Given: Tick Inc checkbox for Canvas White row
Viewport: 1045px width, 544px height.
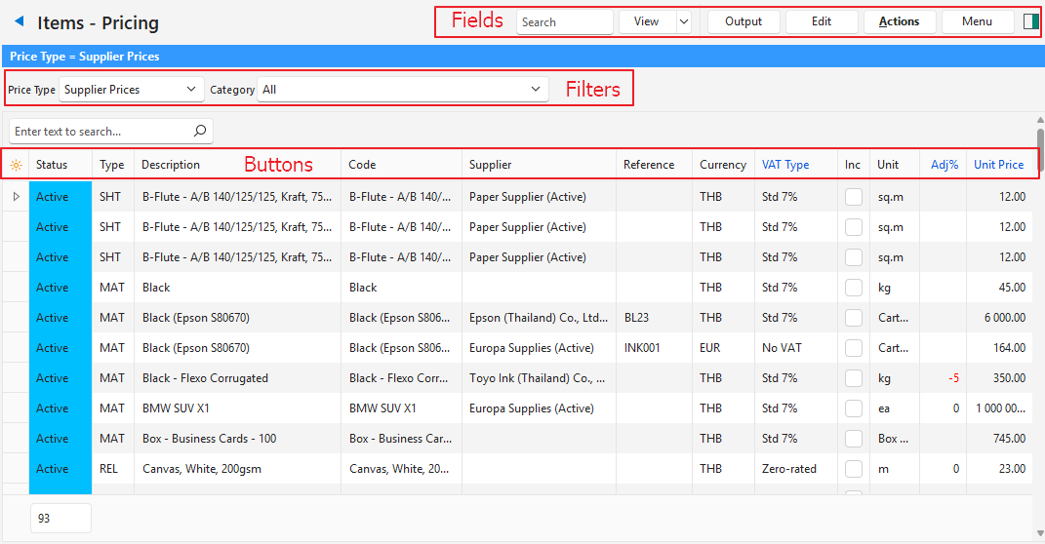Looking at the screenshot, I should (x=854, y=469).
